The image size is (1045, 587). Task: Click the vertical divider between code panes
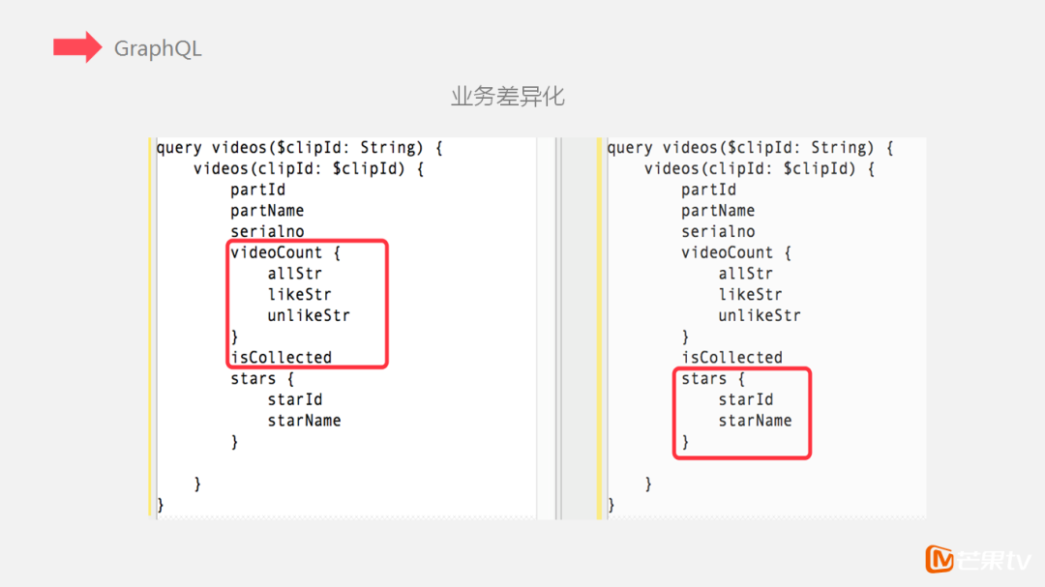[x=557, y=327]
